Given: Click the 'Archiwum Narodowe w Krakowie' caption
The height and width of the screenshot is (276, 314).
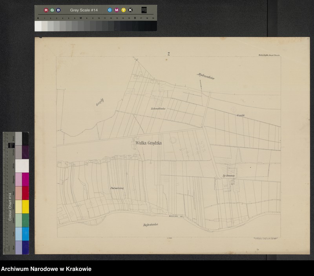Looking at the screenshot, I should point(46,269).
